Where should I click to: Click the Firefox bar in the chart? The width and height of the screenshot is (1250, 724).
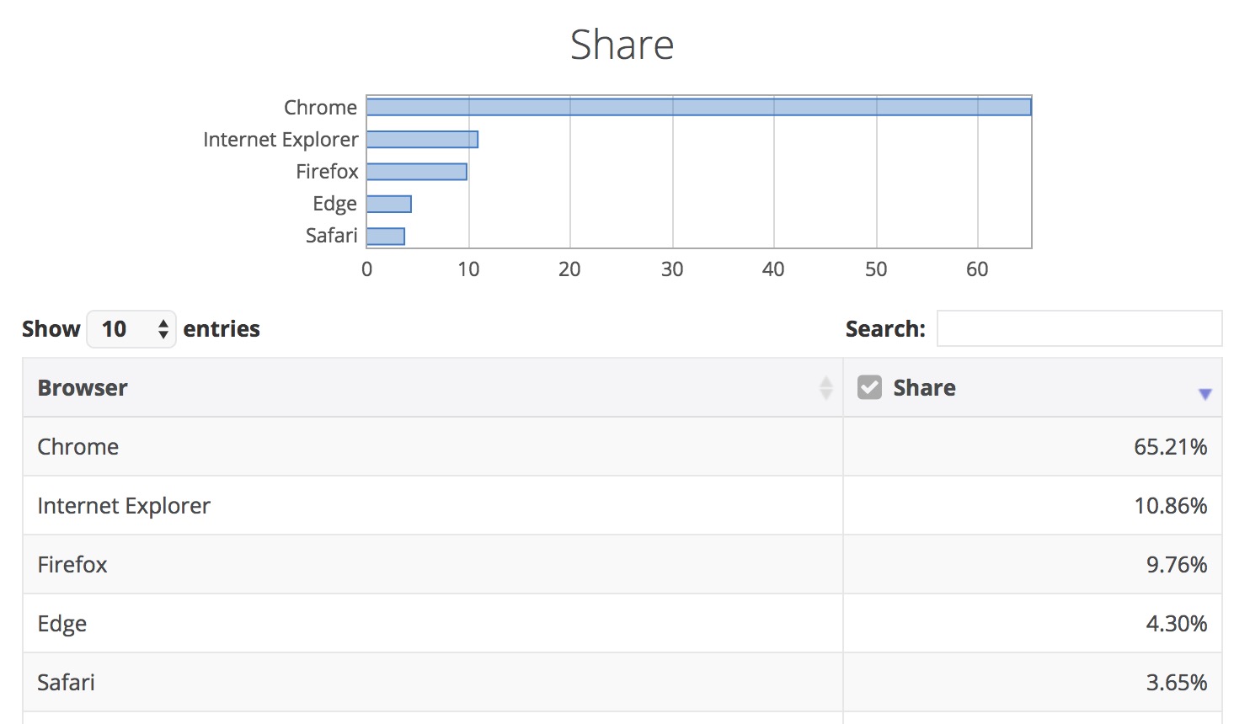416,172
